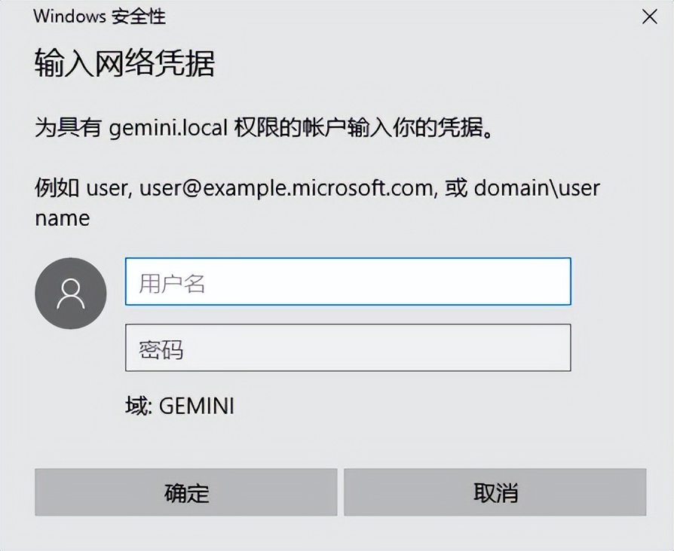Image resolution: width=674 pixels, height=551 pixels.
Task: Select the 密码 placeholder text area
Action: pyautogui.click(x=161, y=348)
